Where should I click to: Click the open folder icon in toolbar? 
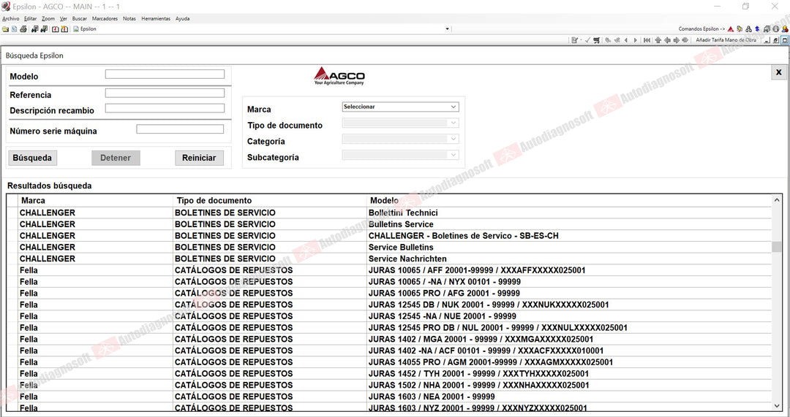(x=6, y=29)
